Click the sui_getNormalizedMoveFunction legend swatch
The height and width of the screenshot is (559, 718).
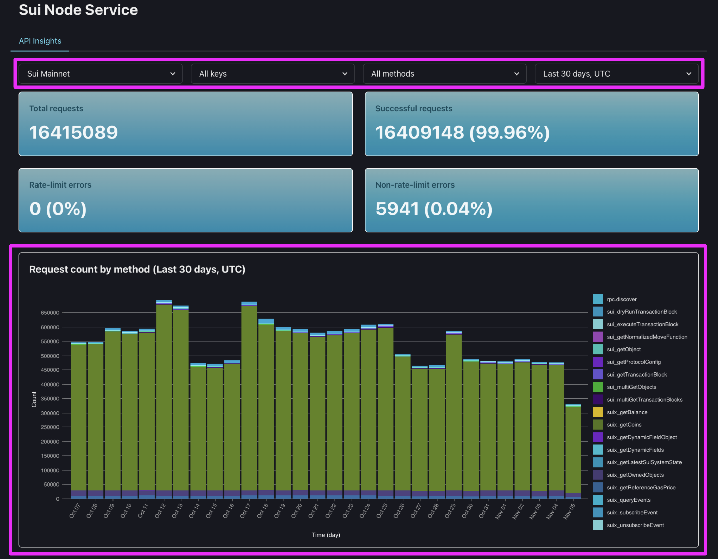pyautogui.click(x=598, y=337)
